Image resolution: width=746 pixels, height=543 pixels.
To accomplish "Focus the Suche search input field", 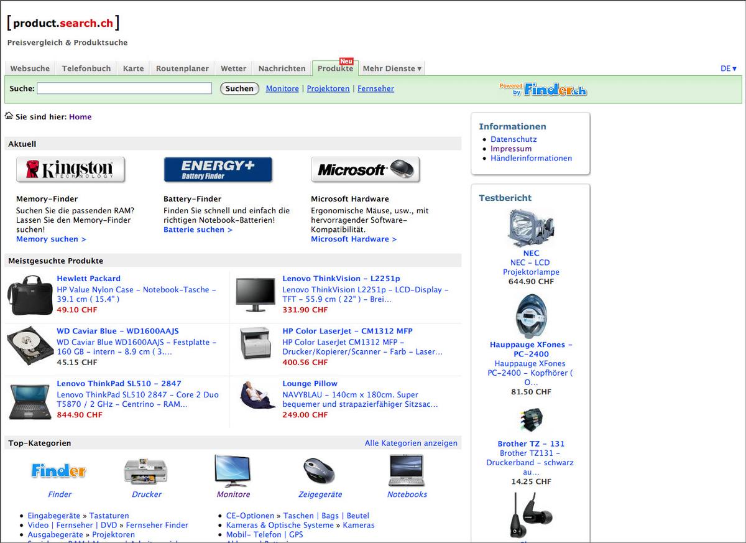I will tap(124, 88).
